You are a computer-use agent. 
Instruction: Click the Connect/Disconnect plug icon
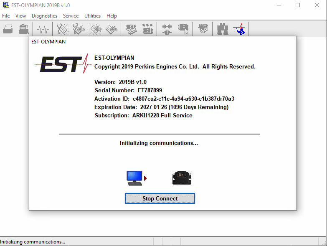(x=167, y=29)
